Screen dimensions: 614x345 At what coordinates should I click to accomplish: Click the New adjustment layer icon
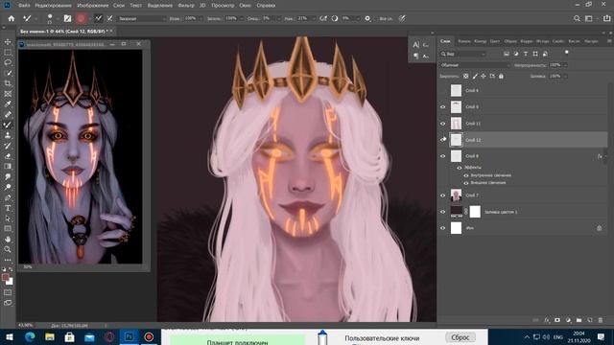coord(568,320)
